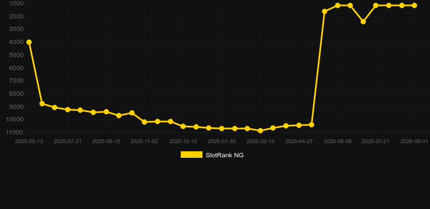430x209 pixels.
Task: Click the 2025-07-21 x-axis label
Action: [67, 142]
